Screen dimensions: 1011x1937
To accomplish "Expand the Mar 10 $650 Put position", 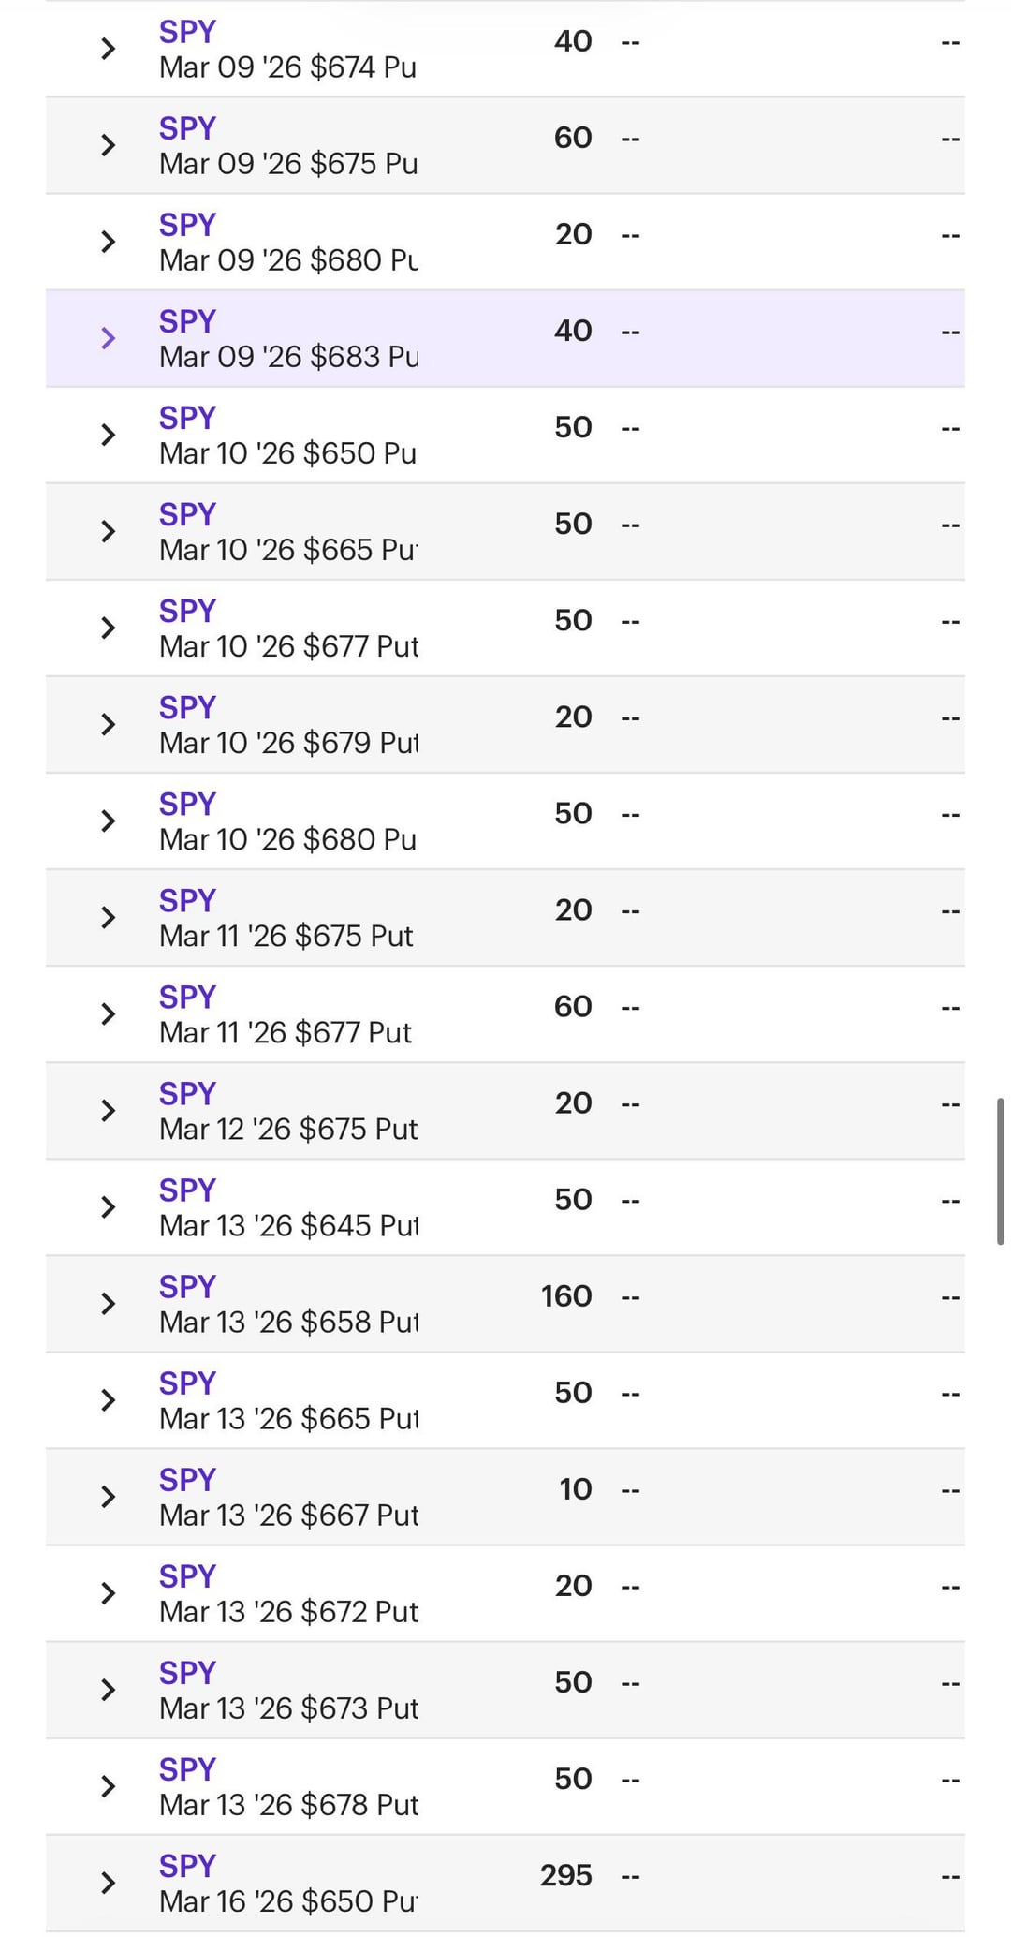I will [x=108, y=435].
